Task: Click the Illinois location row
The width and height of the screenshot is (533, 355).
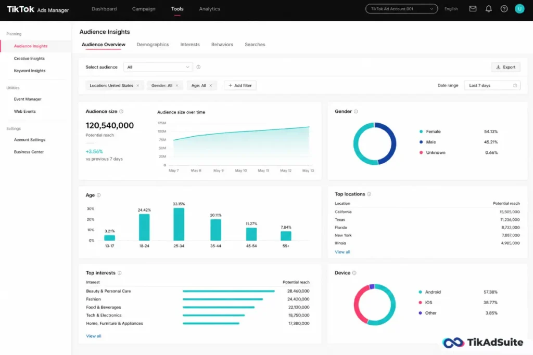Action: (427, 243)
